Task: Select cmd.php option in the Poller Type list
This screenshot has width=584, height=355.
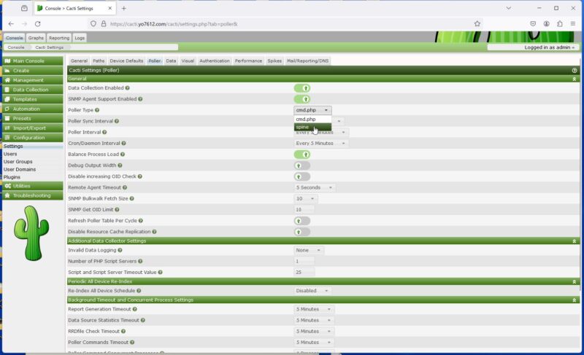Action: click(x=312, y=120)
